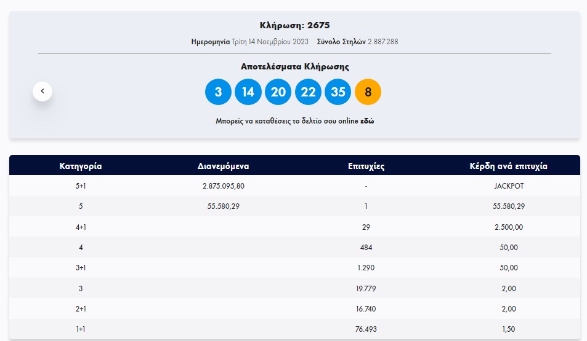Click the blue ball number 3
Screen dimensions: 587x341
click(x=218, y=92)
